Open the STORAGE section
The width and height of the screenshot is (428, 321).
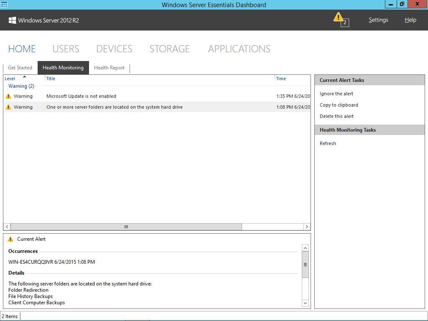pyautogui.click(x=169, y=49)
